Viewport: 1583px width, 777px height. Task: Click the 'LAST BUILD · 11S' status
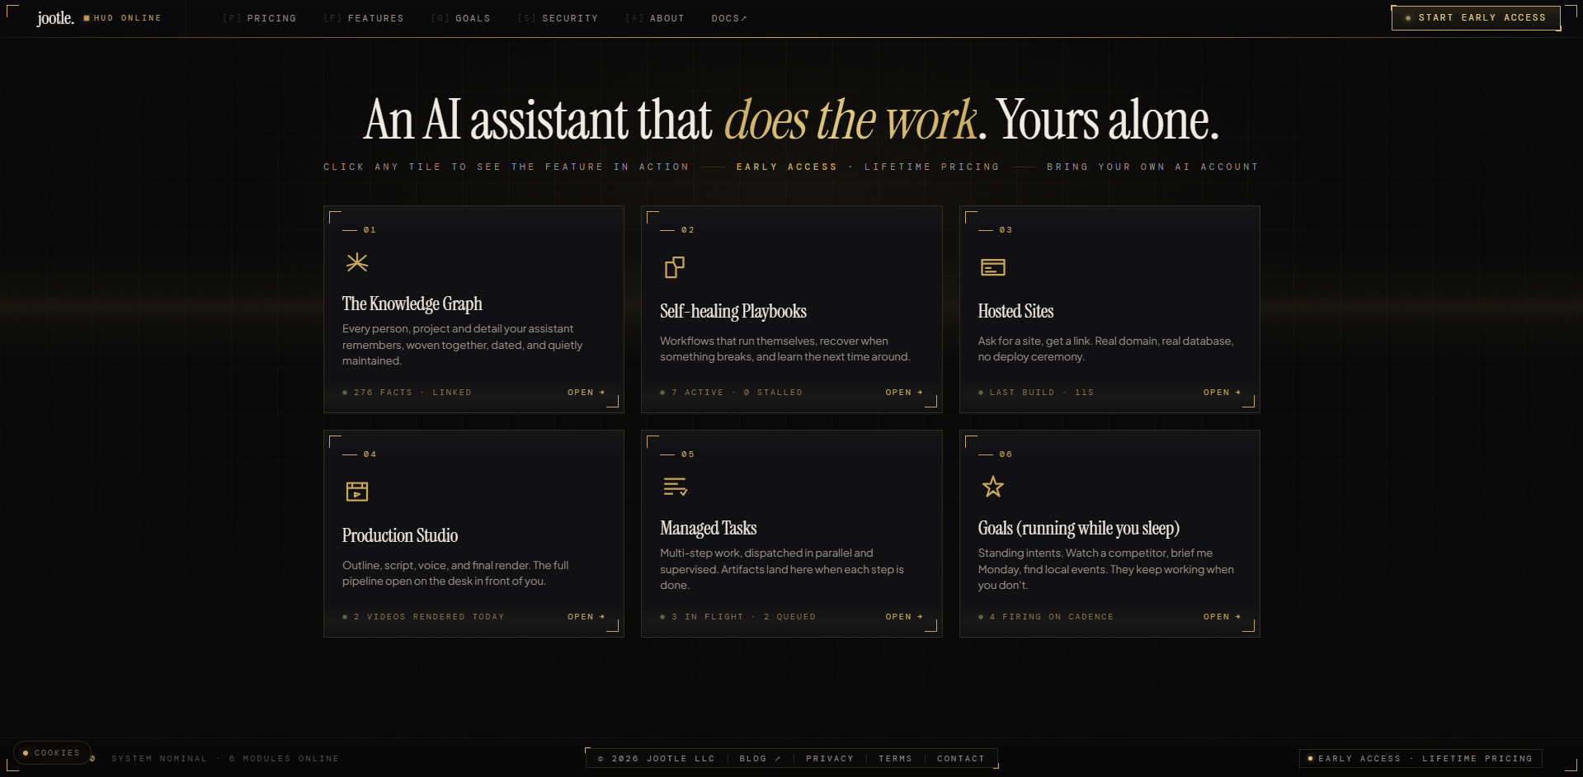point(1036,393)
